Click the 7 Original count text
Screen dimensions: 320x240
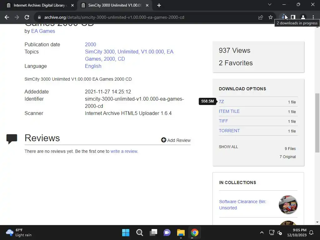coord(288,157)
